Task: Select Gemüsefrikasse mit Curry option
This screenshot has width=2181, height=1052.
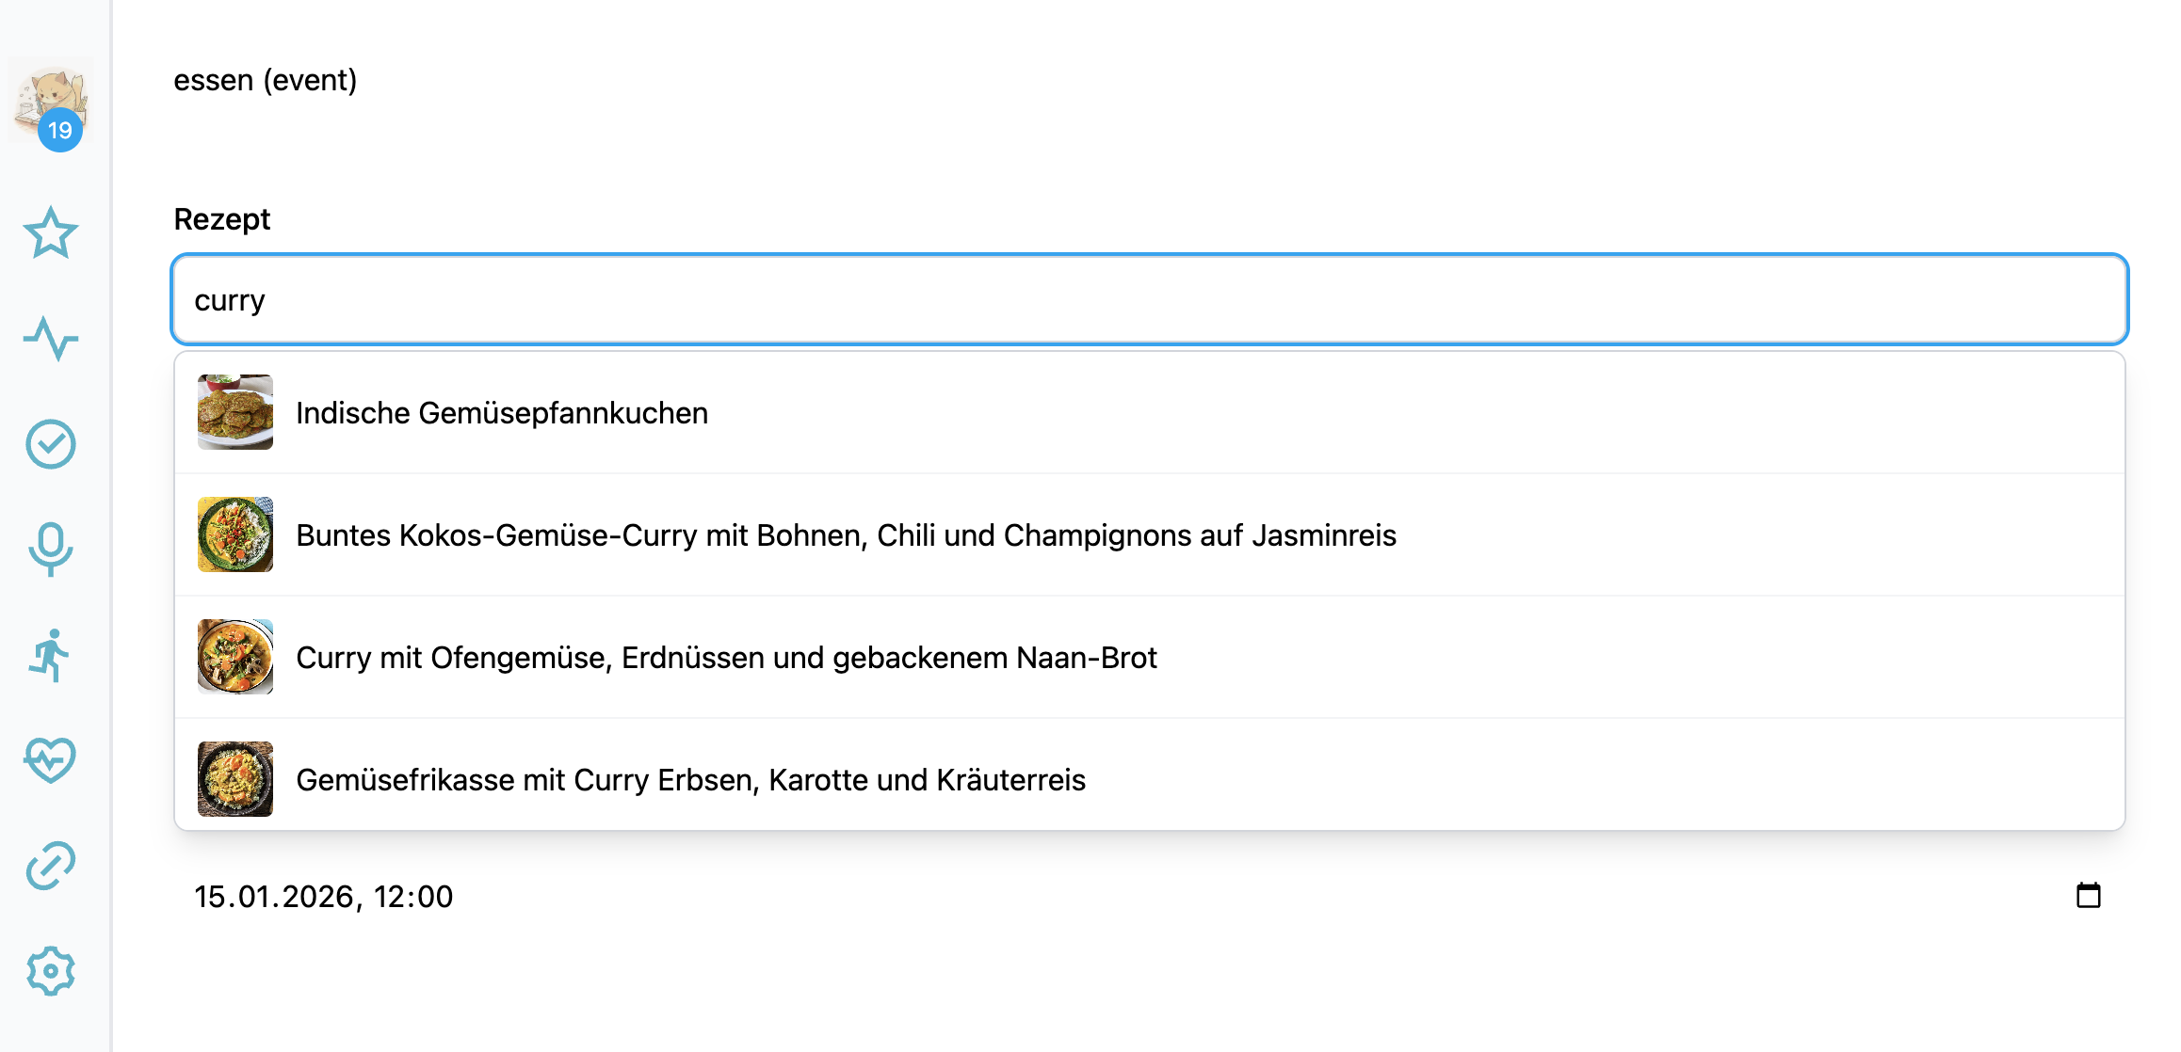Action: coord(690,780)
